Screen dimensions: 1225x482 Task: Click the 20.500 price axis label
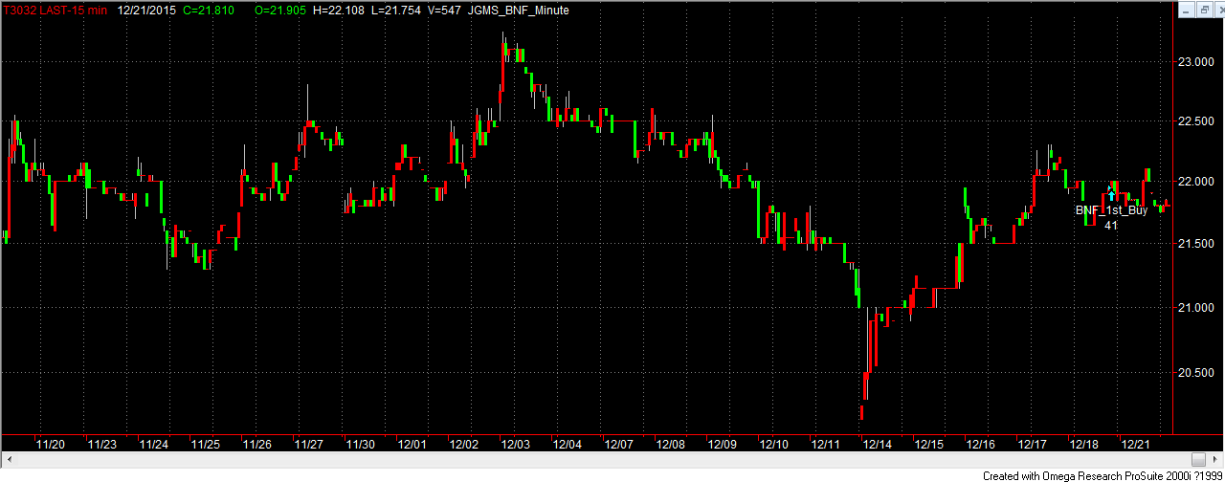tap(1196, 372)
